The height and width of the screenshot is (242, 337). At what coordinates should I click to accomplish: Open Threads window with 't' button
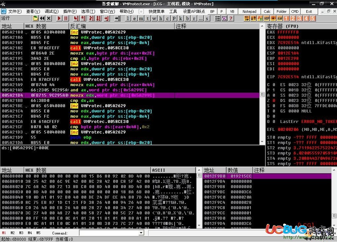pos(148,18)
